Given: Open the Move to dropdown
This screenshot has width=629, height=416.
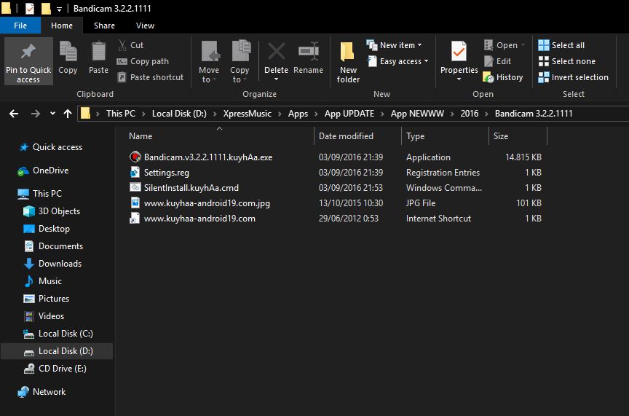Looking at the screenshot, I should point(209,61).
